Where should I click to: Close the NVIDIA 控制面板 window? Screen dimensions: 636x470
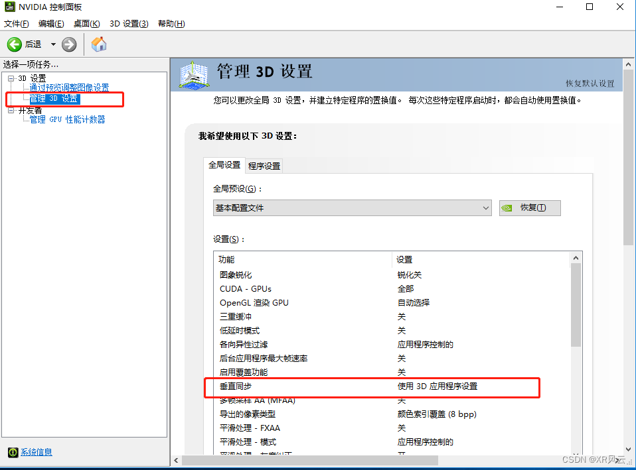(620, 7)
